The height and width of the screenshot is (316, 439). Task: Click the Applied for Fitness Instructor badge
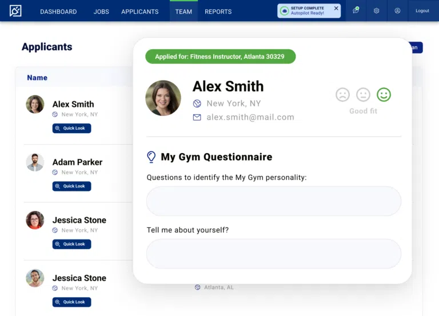[x=220, y=57]
